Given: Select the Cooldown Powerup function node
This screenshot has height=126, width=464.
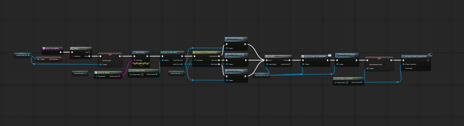Looking at the screenshot, I should point(236,43).
